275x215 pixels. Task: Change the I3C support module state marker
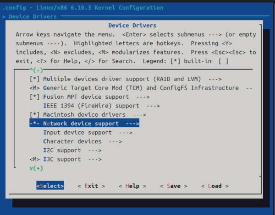[x=34, y=160]
